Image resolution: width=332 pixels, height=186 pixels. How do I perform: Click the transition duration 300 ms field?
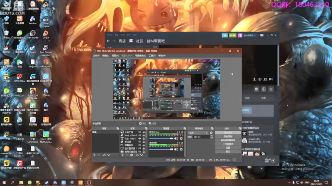(x=201, y=137)
